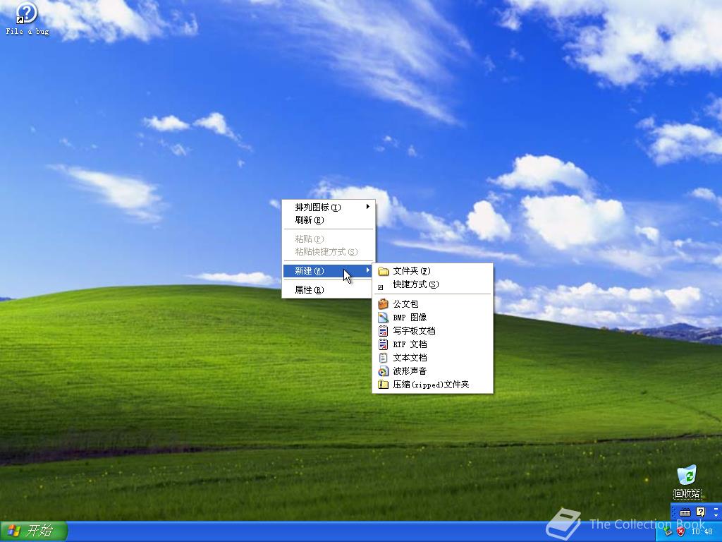Create a new 快捷方式 shortcut
The image size is (722, 542).
pos(432,284)
